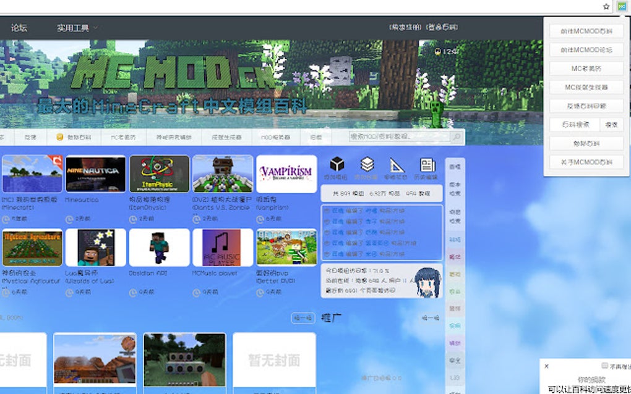Image resolution: width=631 pixels, height=394 pixels.
Task: Focus the 百科搜索 field in popup
Action: point(575,125)
